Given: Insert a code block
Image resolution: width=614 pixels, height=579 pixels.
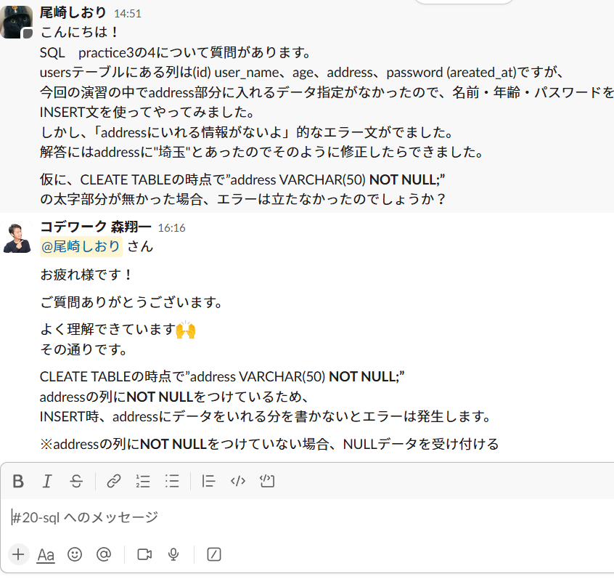Looking at the screenshot, I should coord(267,481).
